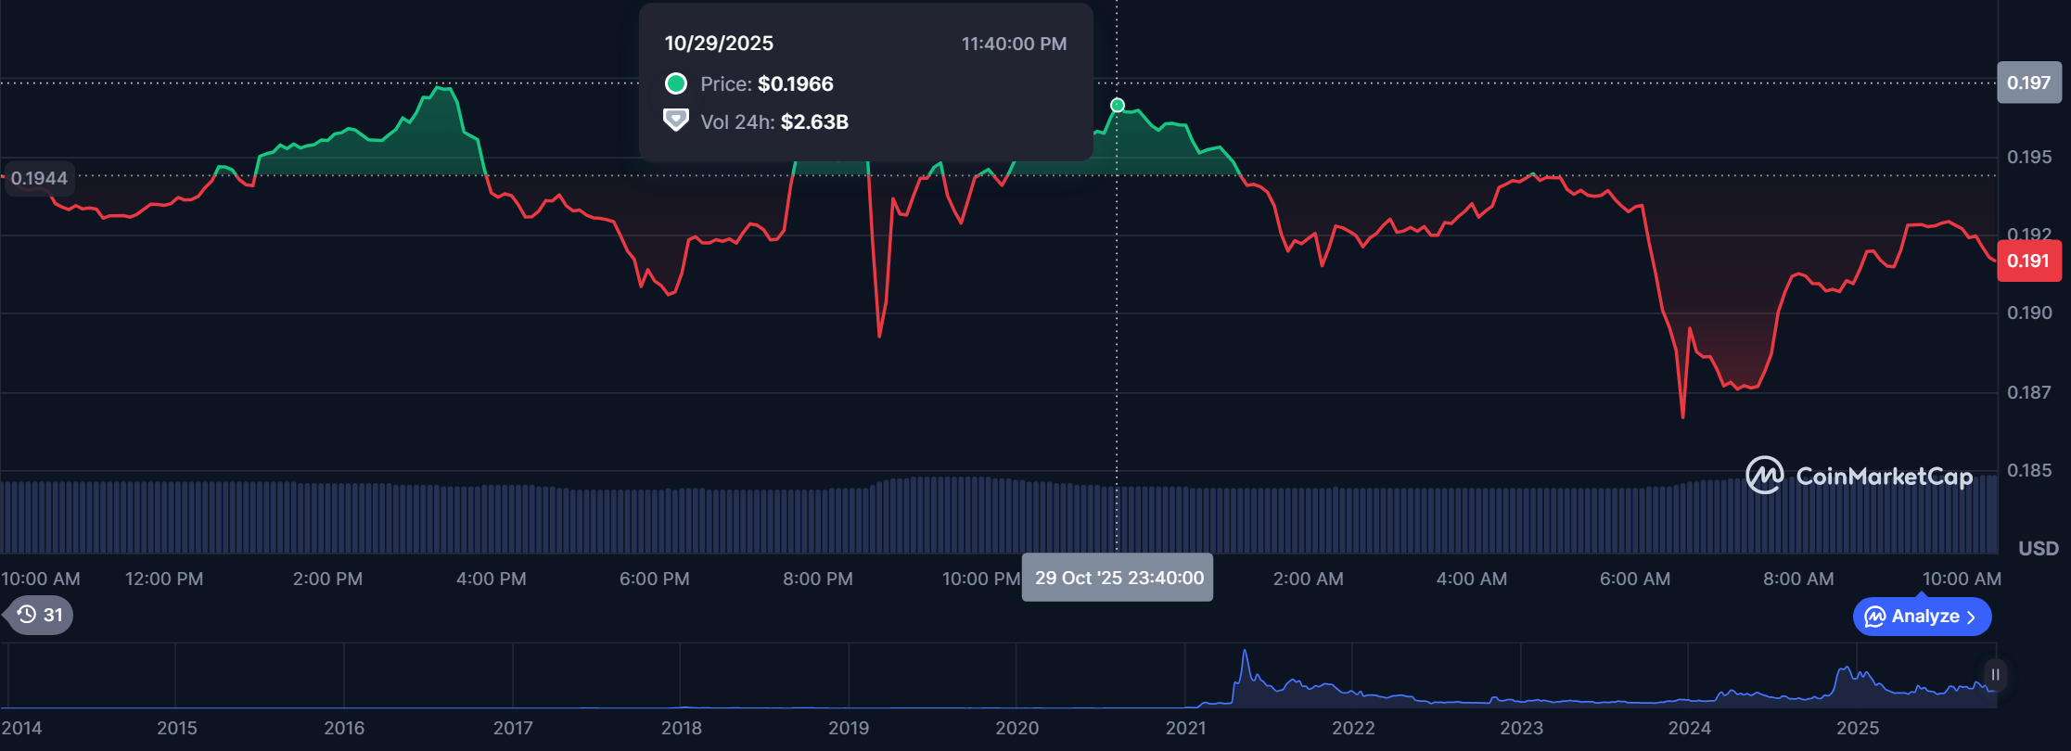Click the 2023 year on overview timeline
The height and width of the screenshot is (751, 2071).
(1521, 728)
